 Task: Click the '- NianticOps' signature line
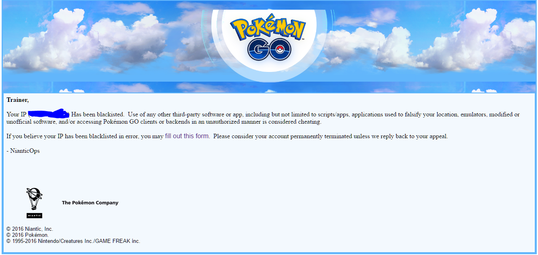23,151
